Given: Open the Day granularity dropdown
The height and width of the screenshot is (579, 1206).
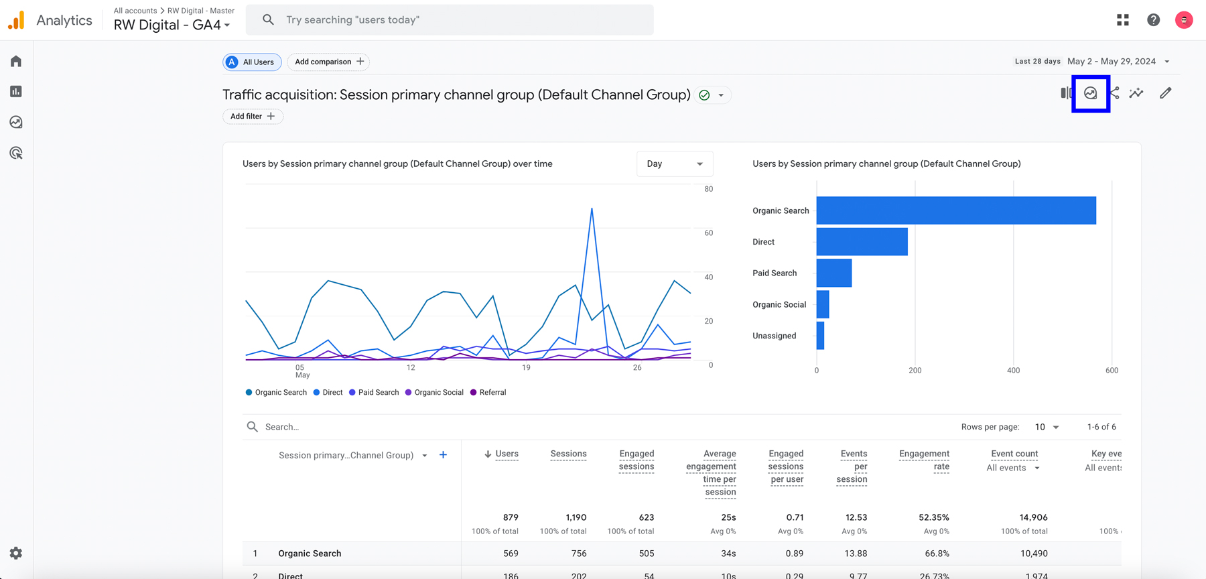Looking at the screenshot, I should point(675,164).
